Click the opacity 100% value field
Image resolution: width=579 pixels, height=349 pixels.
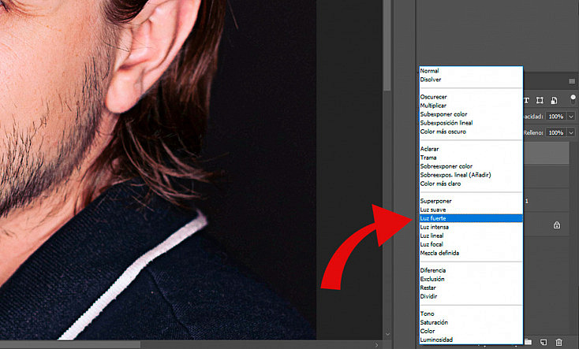[x=556, y=117]
